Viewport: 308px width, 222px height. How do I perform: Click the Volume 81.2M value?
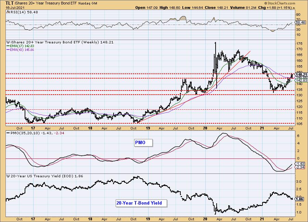pos(243,8)
